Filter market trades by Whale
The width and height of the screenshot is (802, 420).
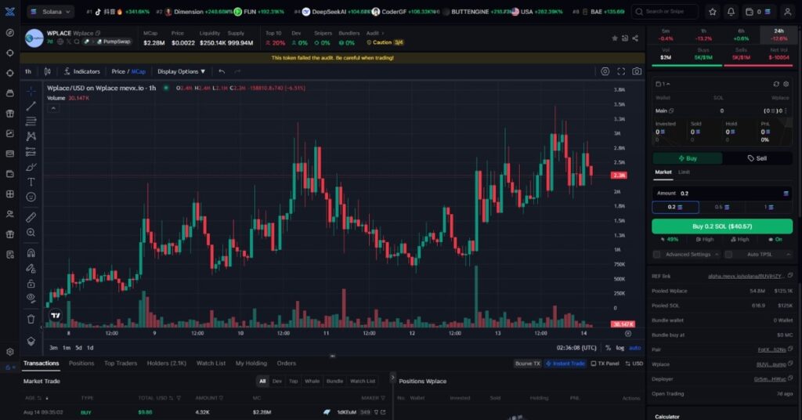coord(312,381)
